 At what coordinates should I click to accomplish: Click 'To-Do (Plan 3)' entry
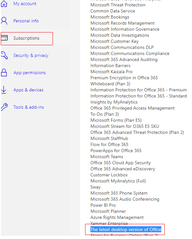click(x=105, y=114)
